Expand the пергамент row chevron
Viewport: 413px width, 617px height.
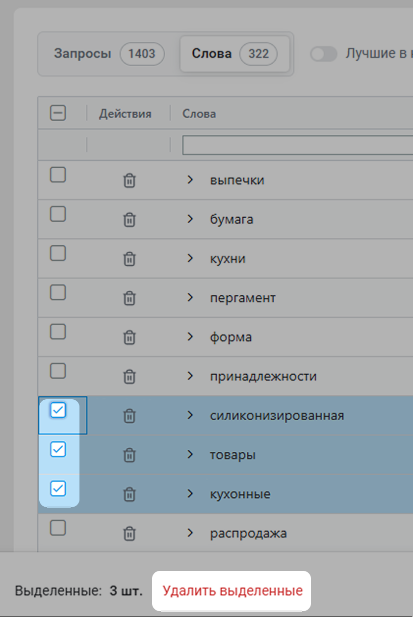(190, 298)
